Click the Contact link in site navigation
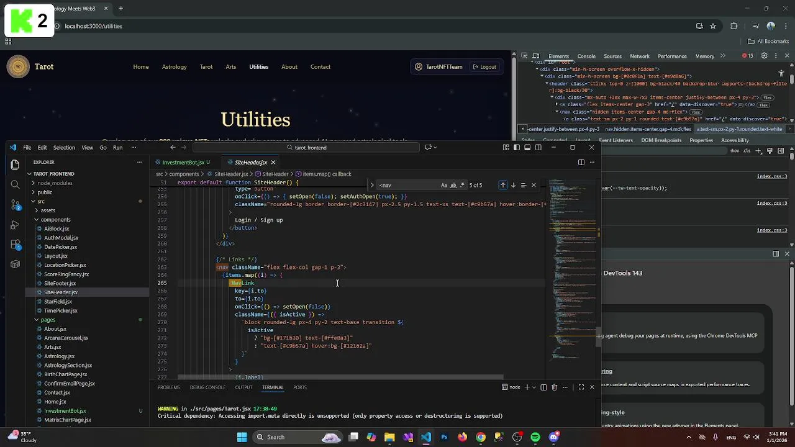795x447 pixels. tap(320, 67)
